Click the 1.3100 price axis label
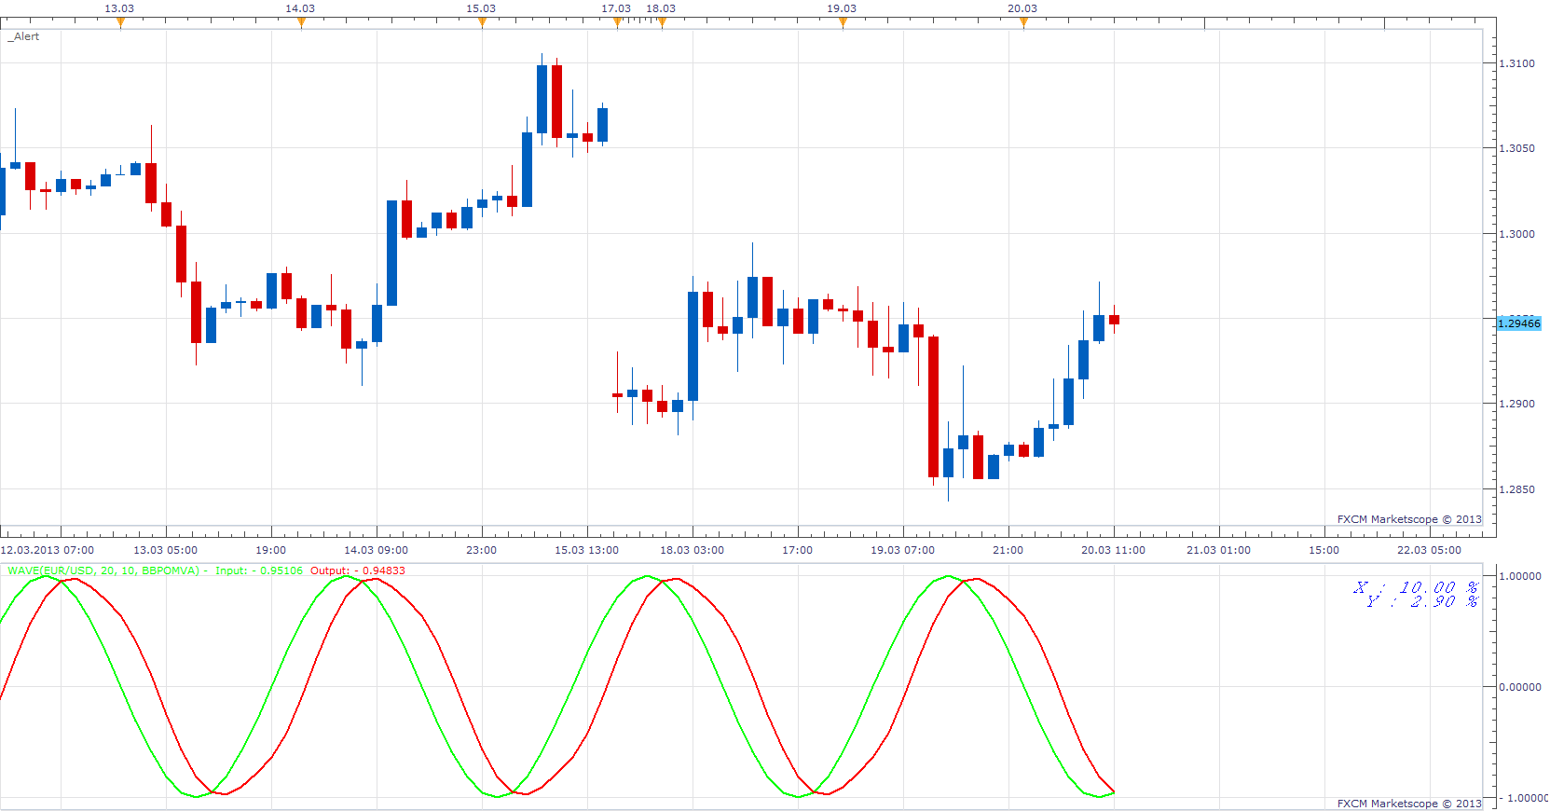1550x811 pixels. click(x=1516, y=63)
